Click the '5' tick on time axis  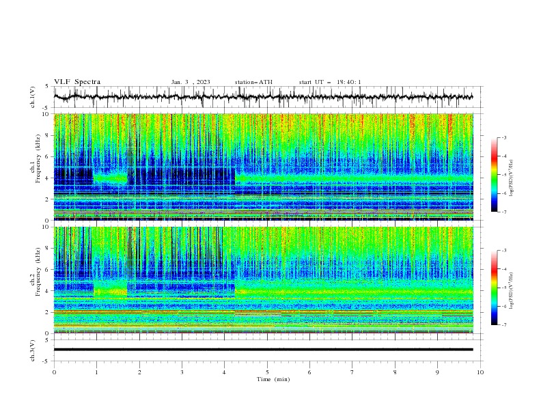coord(267,372)
